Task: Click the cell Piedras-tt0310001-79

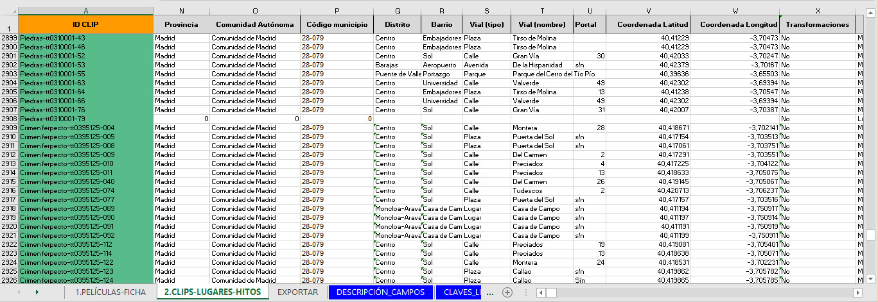Action: (86, 119)
